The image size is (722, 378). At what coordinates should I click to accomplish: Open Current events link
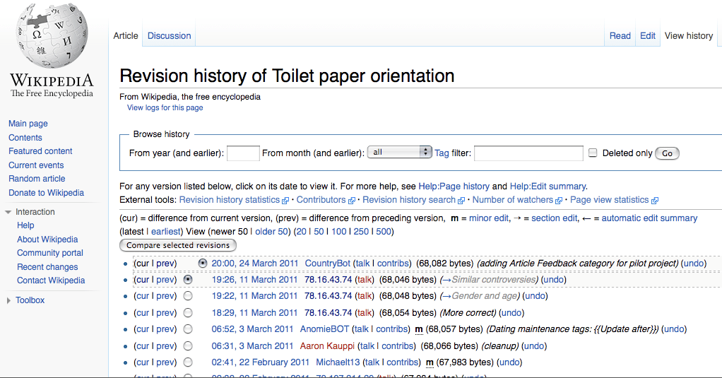pos(36,165)
